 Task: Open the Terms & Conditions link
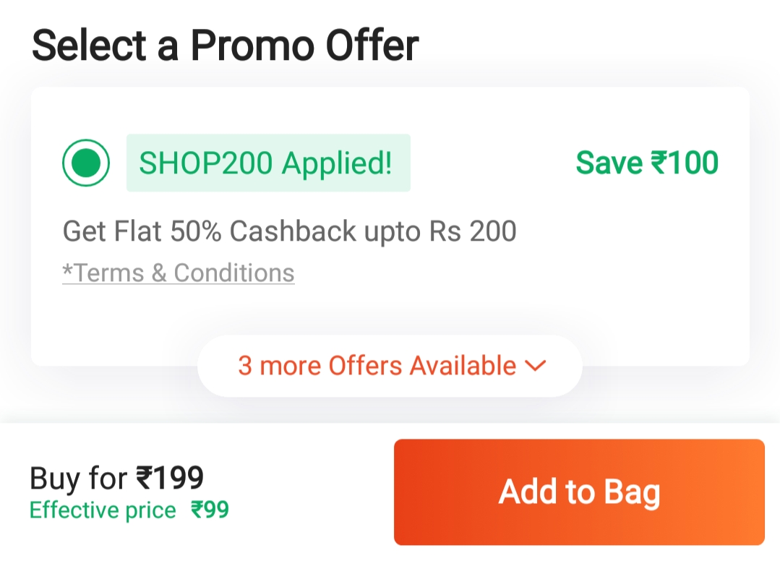179,273
